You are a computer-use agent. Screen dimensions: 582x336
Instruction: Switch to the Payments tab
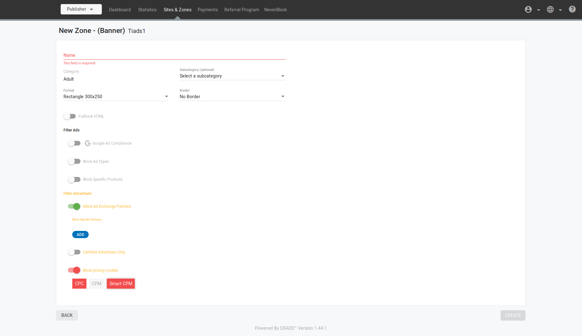click(207, 10)
